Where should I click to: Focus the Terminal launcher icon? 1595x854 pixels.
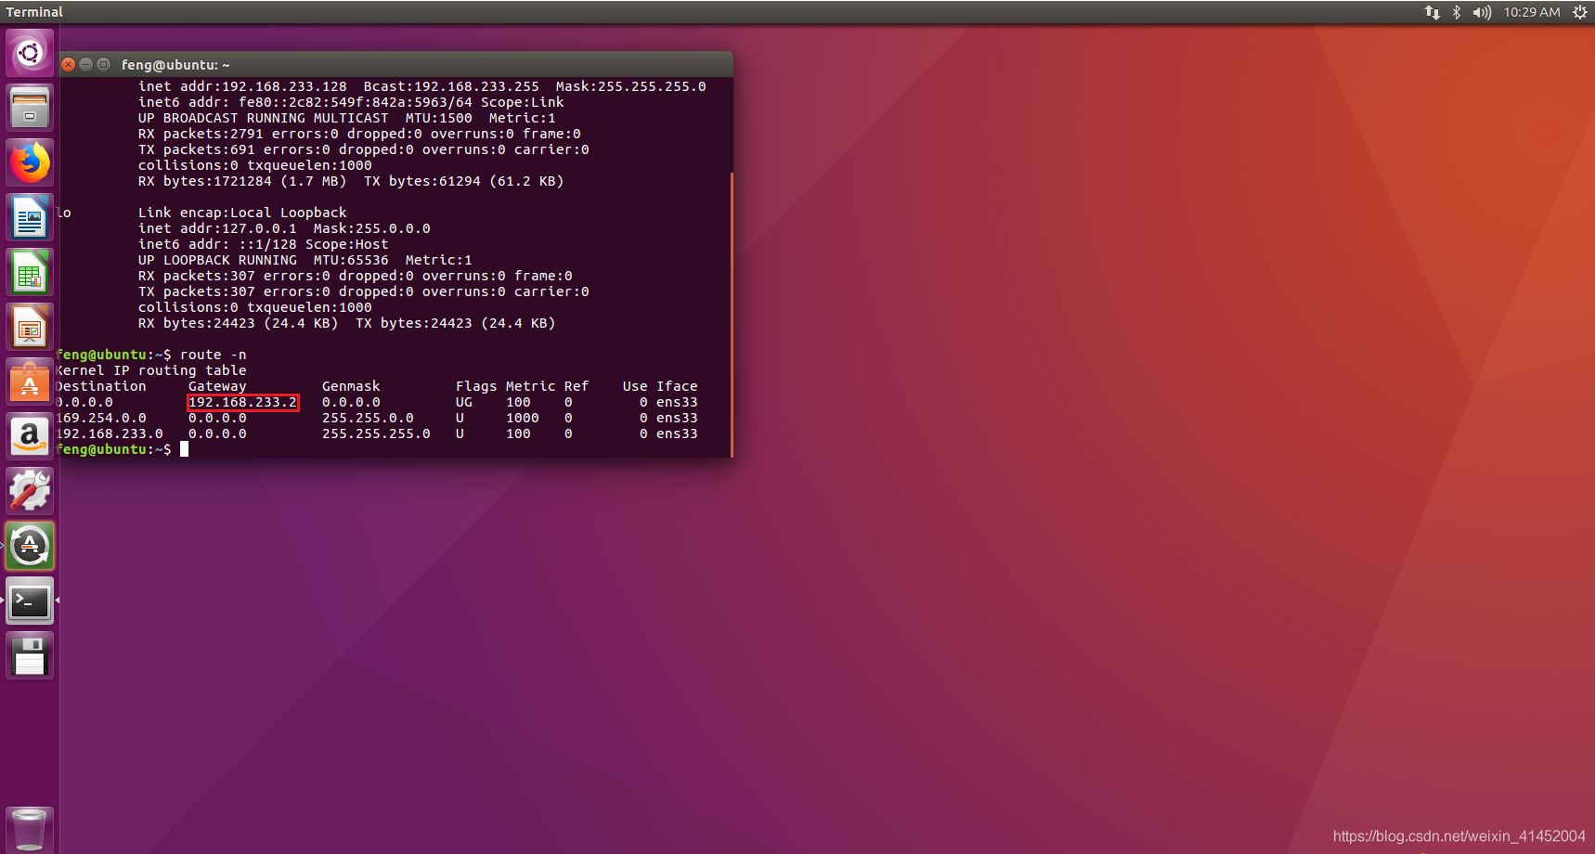pos(30,602)
